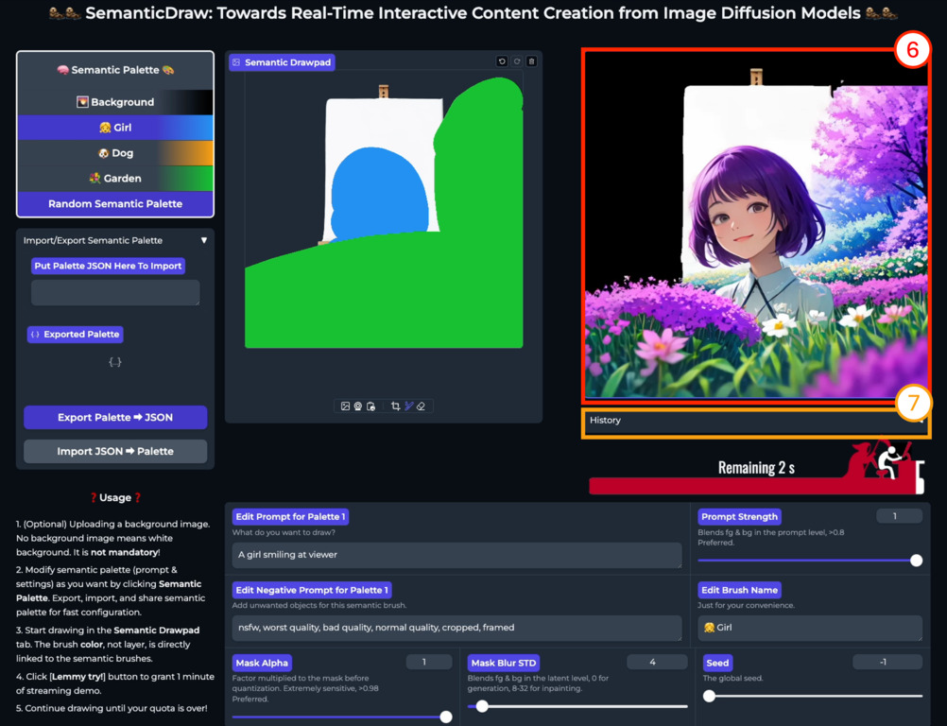Click Export Palette to JSON button
Viewport: 947px width, 726px height.
click(x=115, y=418)
